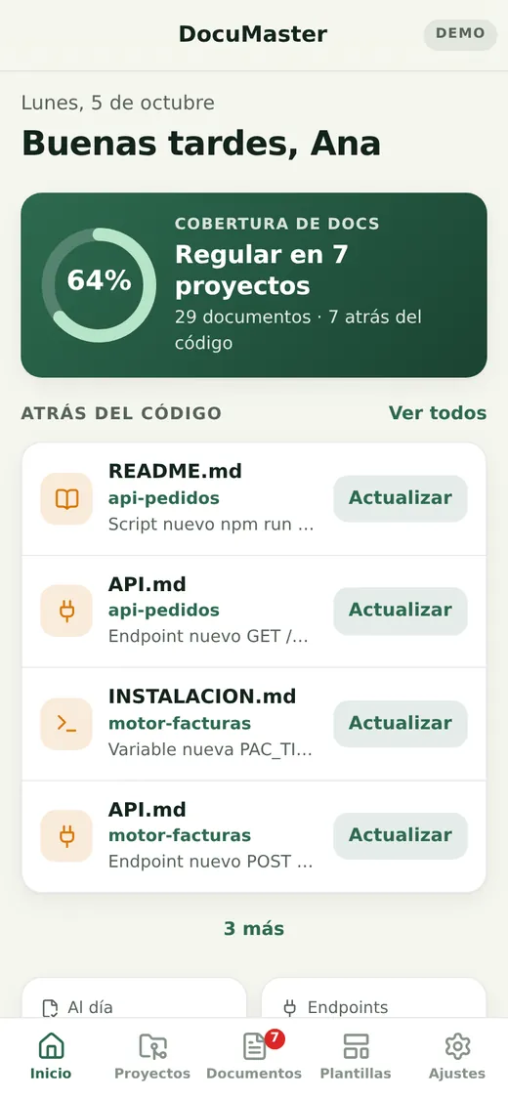Image resolution: width=508 pixels, height=1099 pixels.
Task: Tap the Plantillas layout icon
Action: pyautogui.click(x=356, y=1046)
